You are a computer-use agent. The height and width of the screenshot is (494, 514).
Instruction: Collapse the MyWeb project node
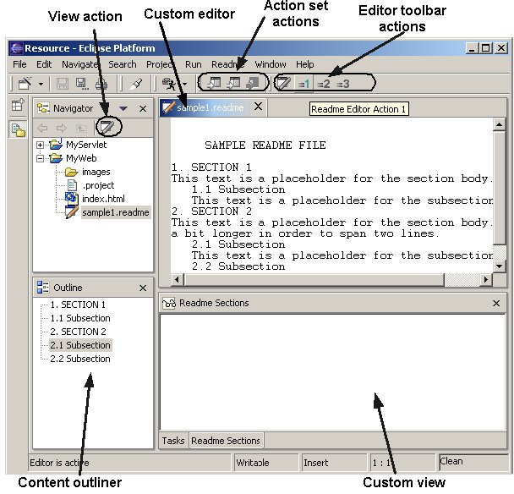(41, 158)
